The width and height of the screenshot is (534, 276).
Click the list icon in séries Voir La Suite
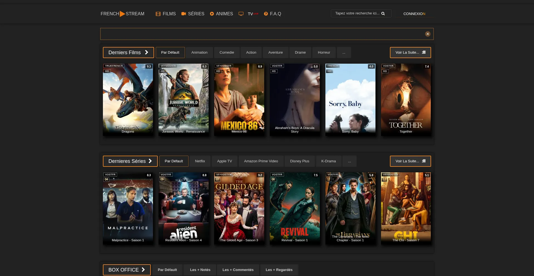pyautogui.click(x=424, y=161)
